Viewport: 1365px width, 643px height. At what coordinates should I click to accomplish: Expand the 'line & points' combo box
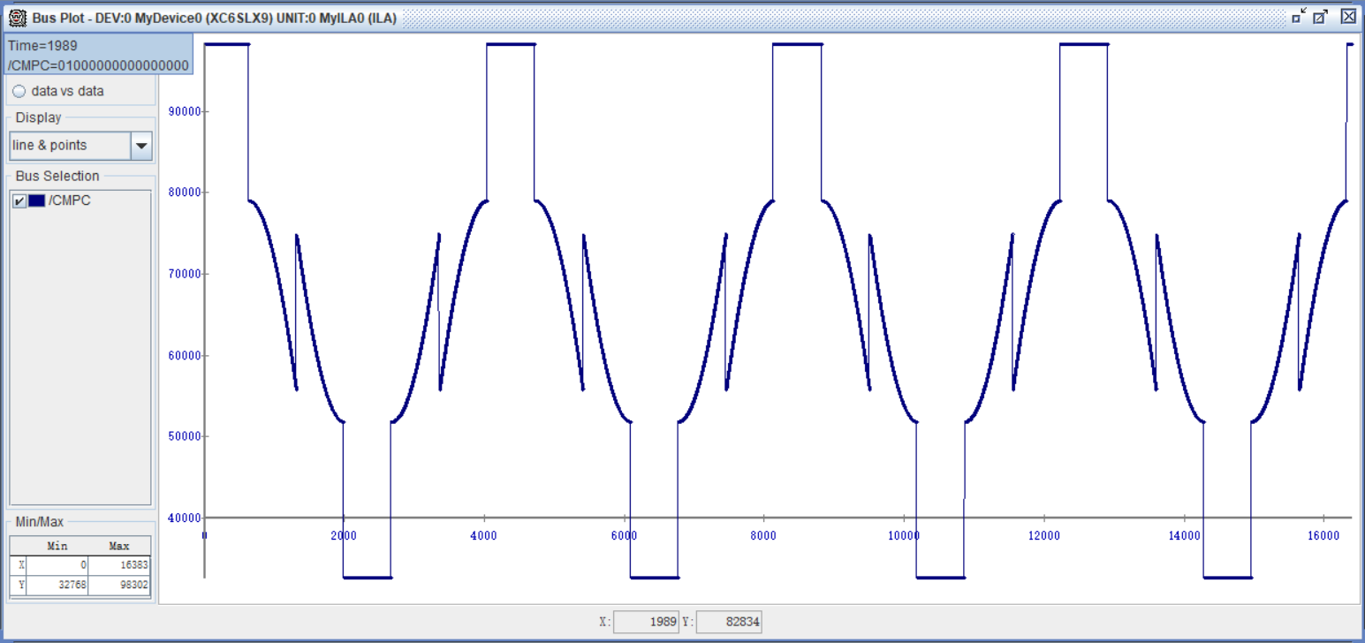pos(141,145)
